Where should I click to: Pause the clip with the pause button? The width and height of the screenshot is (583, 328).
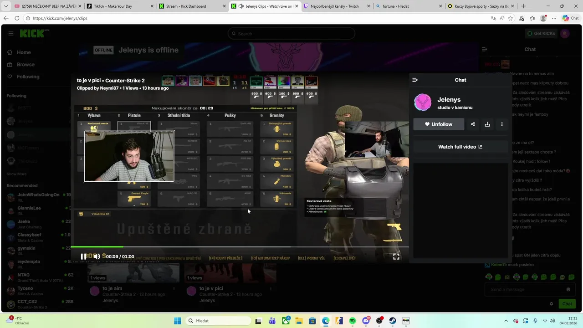(83, 256)
